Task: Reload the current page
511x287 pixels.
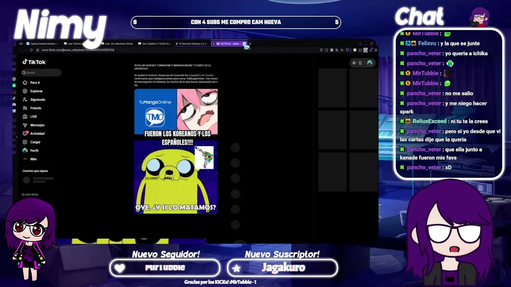Action: [31, 50]
